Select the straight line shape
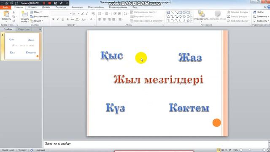 (x=172, y=12)
